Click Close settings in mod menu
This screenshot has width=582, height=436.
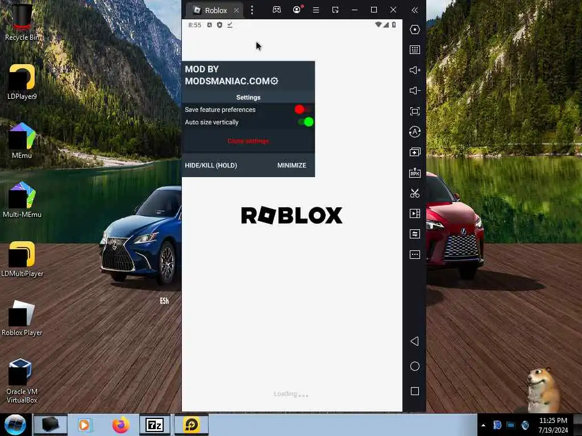pyautogui.click(x=248, y=141)
